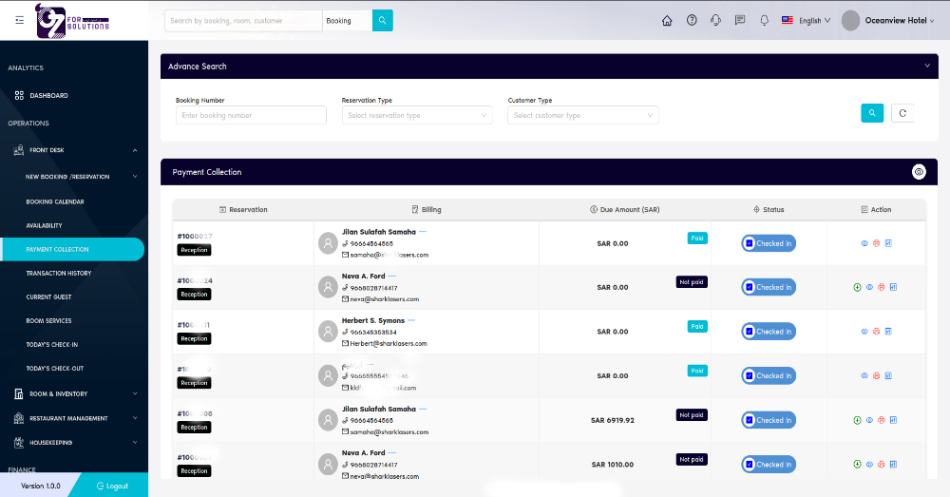Click the Logout button
The width and height of the screenshot is (950, 497).
[x=113, y=486]
